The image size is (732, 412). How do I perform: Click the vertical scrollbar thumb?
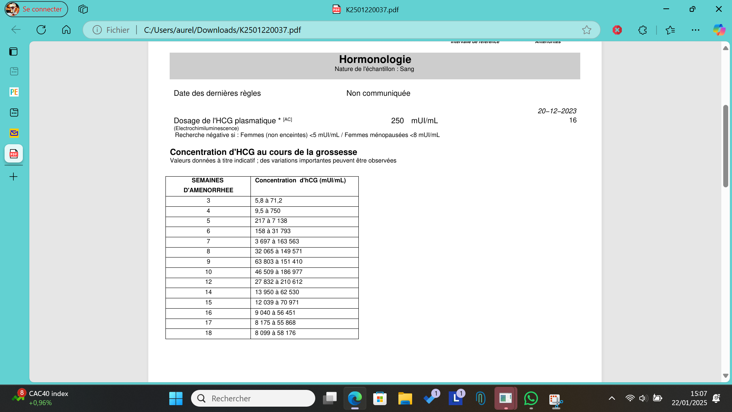(726, 145)
